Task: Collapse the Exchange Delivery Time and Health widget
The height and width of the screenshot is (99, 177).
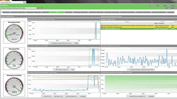Action: pyautogui.click(x=100, y=20)
